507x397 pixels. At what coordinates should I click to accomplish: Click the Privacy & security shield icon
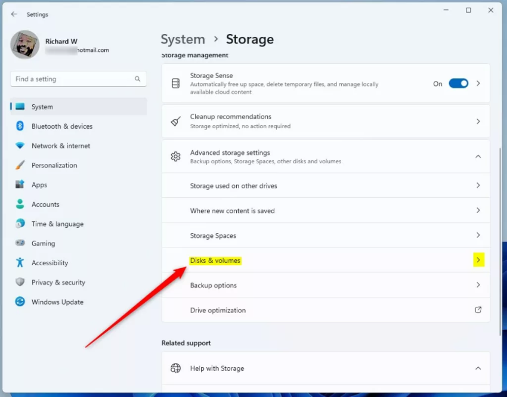[20, 283]
